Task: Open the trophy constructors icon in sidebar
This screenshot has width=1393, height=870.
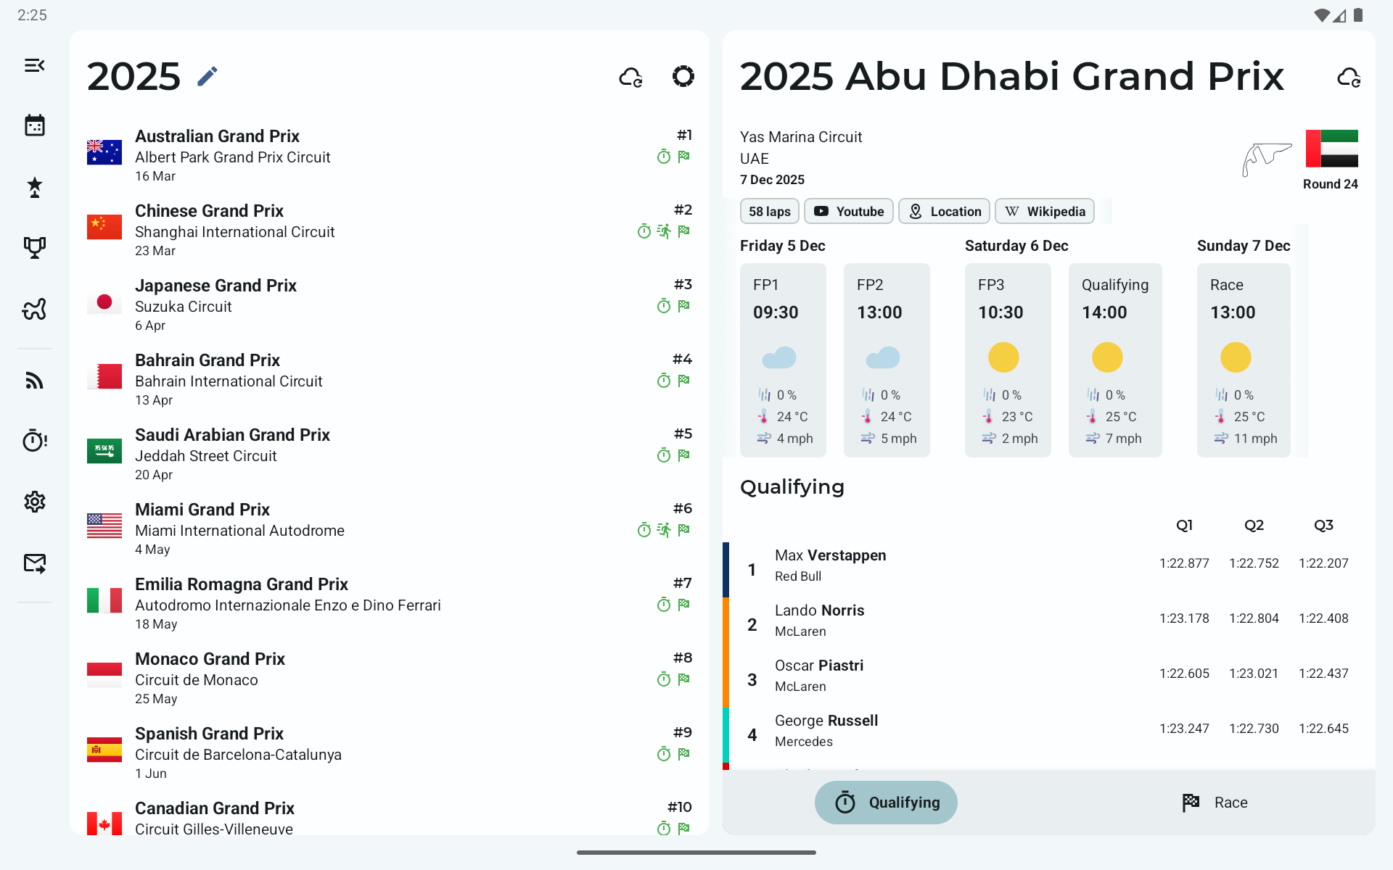Action: pos(34,248)
